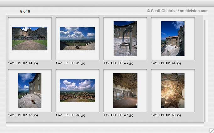Image resolution: width=214 pixels, height=133 pixels.
Task: Click the window resize grip corner
Action: tap(212, 131)
